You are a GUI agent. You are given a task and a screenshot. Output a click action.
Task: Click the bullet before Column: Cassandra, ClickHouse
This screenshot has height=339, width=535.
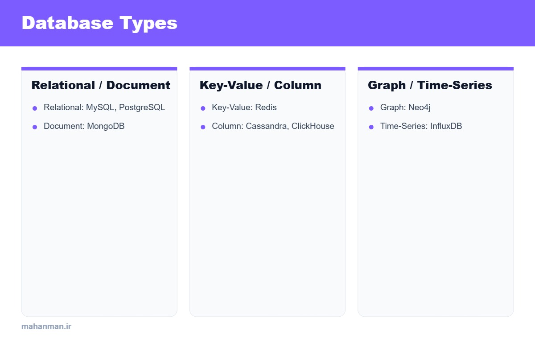click(x=203, y=127)
